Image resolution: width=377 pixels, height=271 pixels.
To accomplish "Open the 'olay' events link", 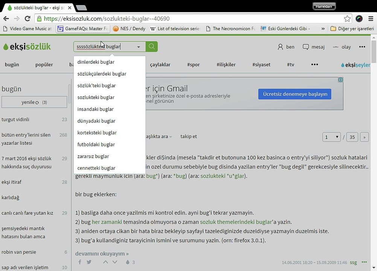I will click(x=342, y=47).
